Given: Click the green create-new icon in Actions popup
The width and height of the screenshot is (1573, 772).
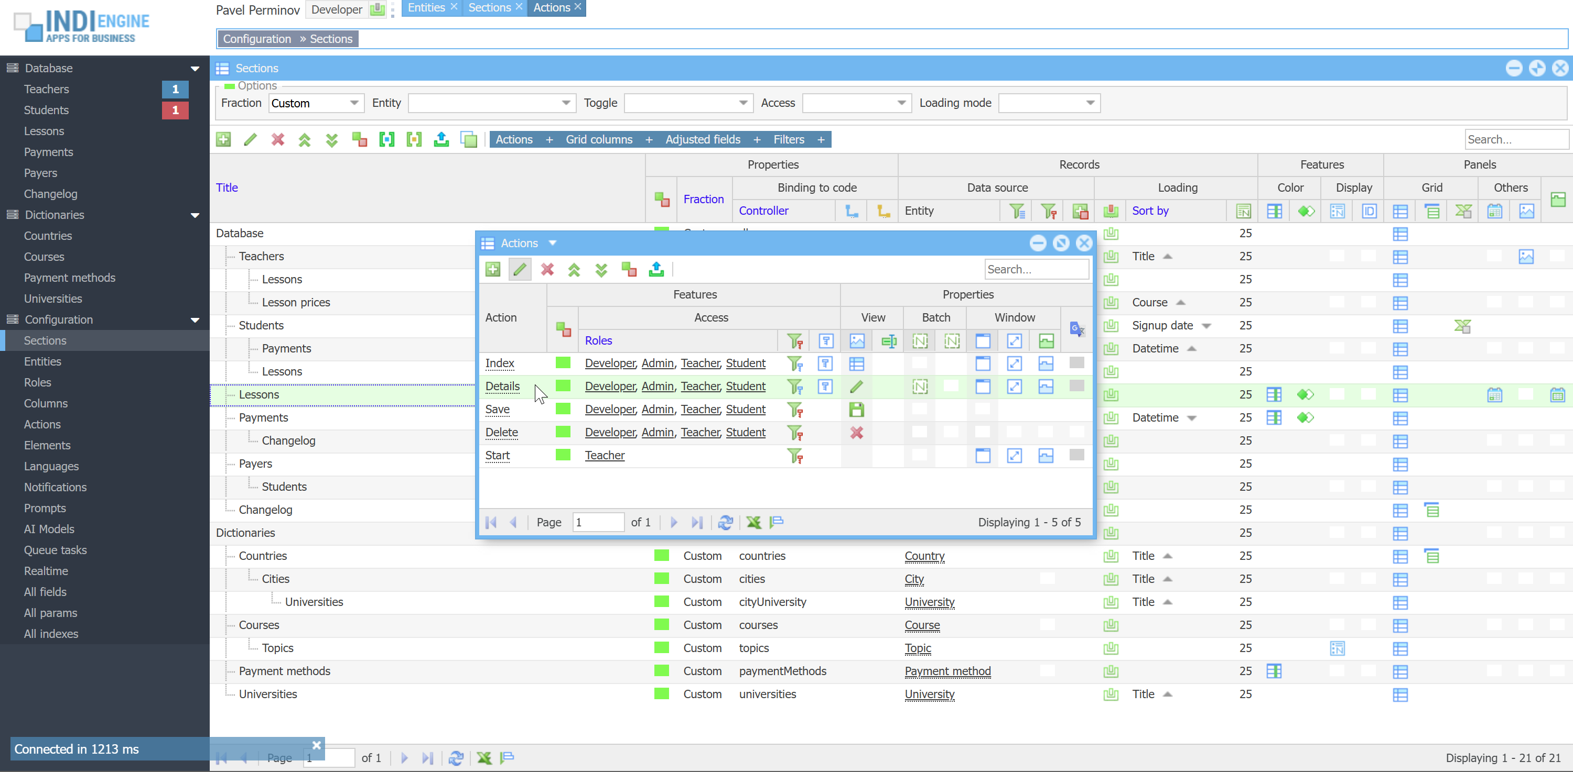Looking at the screenshot, I should [x=493, y=269].
